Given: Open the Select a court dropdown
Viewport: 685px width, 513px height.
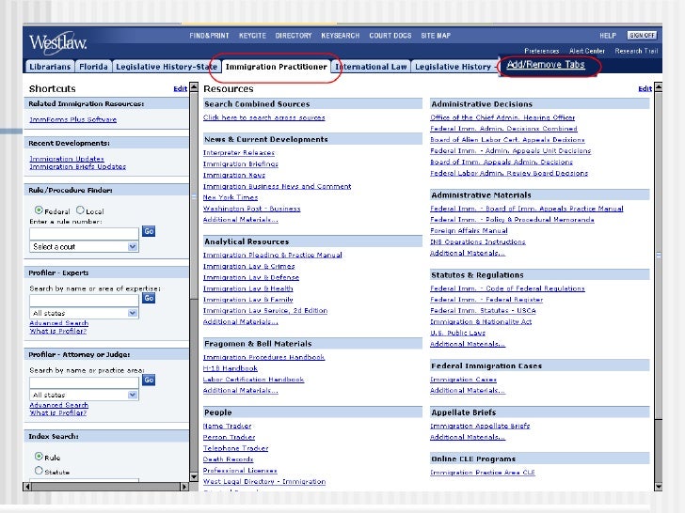Looking at the screenshot, I should tap(84, 246).
